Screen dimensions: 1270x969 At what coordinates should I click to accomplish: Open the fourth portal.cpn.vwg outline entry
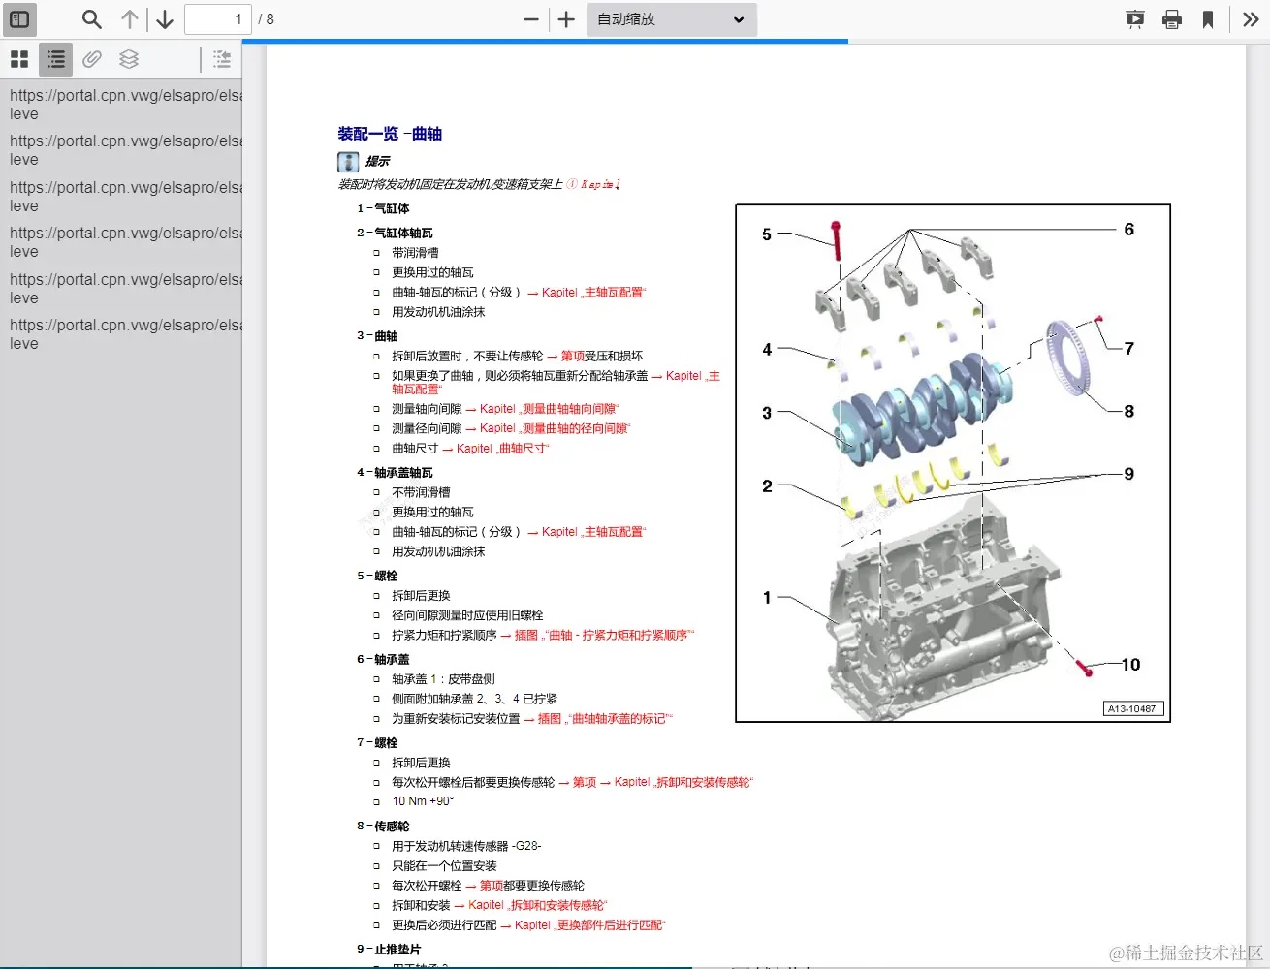click(126, 242)
